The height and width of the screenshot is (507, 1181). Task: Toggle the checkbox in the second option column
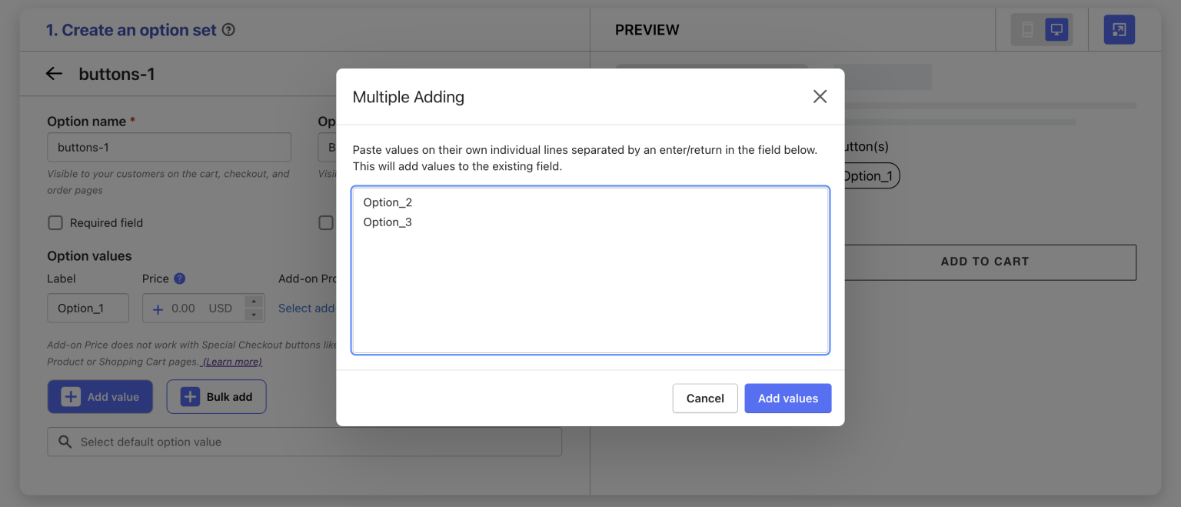pyautogui.click(x=326, y=222)
